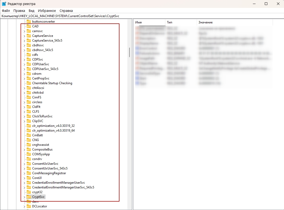Click the registry path address bar
This screenshot has width=284, height=210.
tap(132, 16)
